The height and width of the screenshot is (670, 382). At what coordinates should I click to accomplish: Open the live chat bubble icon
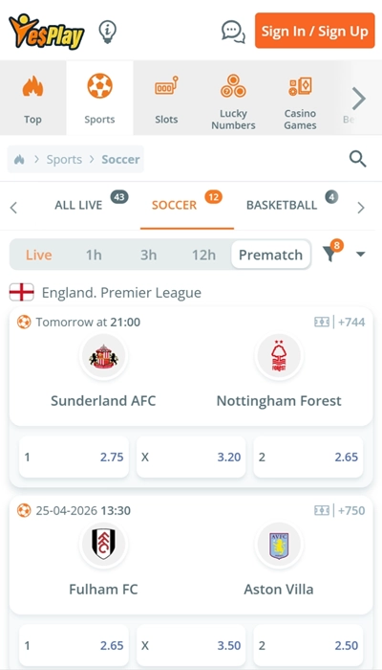coord(233,32)
